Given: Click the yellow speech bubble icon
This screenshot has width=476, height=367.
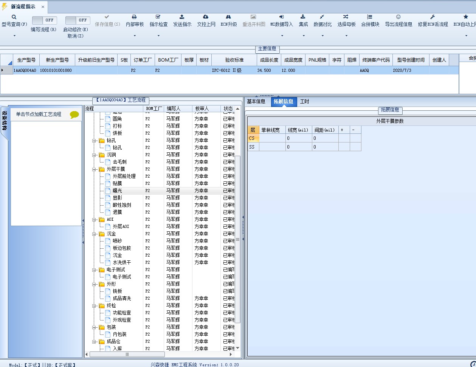Looking at the screenshot, I should click(74, 115).
